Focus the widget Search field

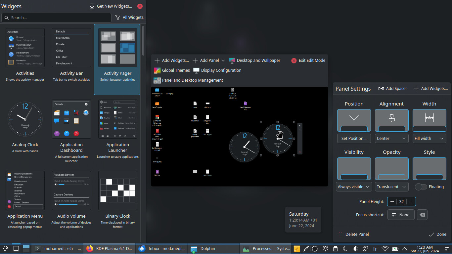point(56,18)
